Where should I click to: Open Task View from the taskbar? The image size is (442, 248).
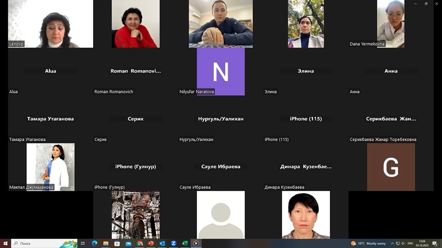(83, 243)
